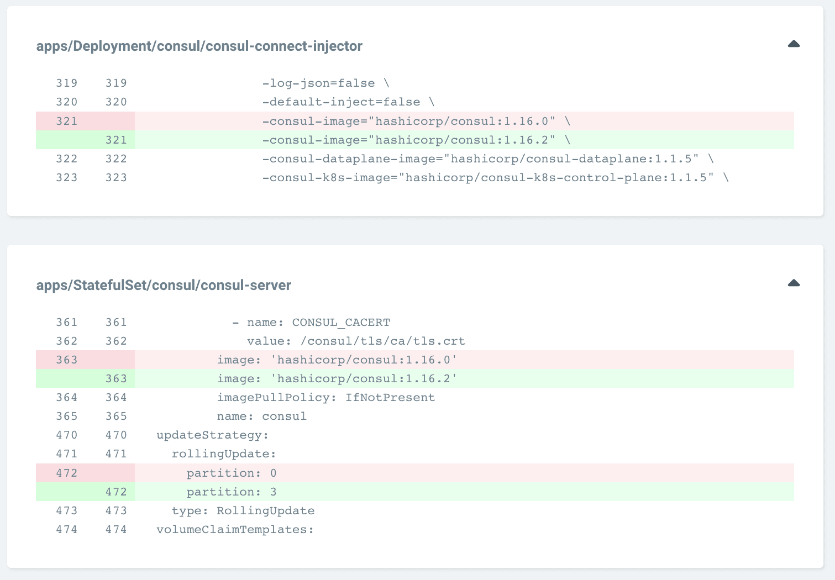Click the apps/Deployment/consul/consul-connect-injector heading

pos(199,46)
